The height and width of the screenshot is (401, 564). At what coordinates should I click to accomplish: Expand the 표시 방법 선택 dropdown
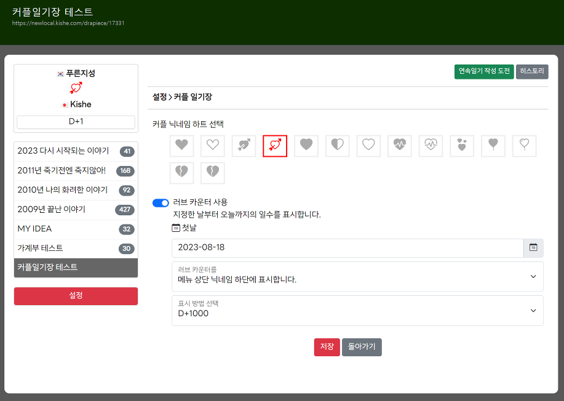click(x=357, y=310)
